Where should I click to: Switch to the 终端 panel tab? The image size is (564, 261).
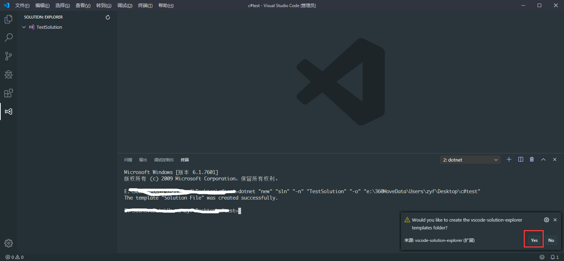185,160
